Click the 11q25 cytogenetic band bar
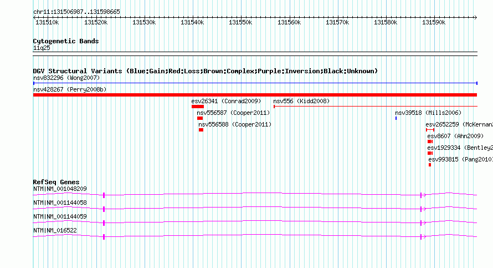The width and height of the screenshot is (493, 268). click(x=255, y=54)
